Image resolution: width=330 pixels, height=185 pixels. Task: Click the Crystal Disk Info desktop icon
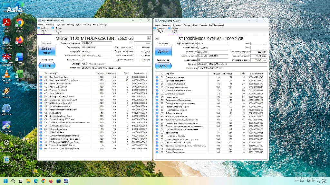(6, 126)
